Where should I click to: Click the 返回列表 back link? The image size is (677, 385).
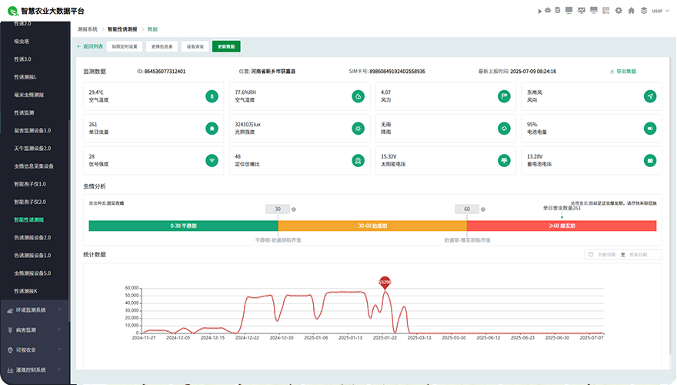coord(89,46)
